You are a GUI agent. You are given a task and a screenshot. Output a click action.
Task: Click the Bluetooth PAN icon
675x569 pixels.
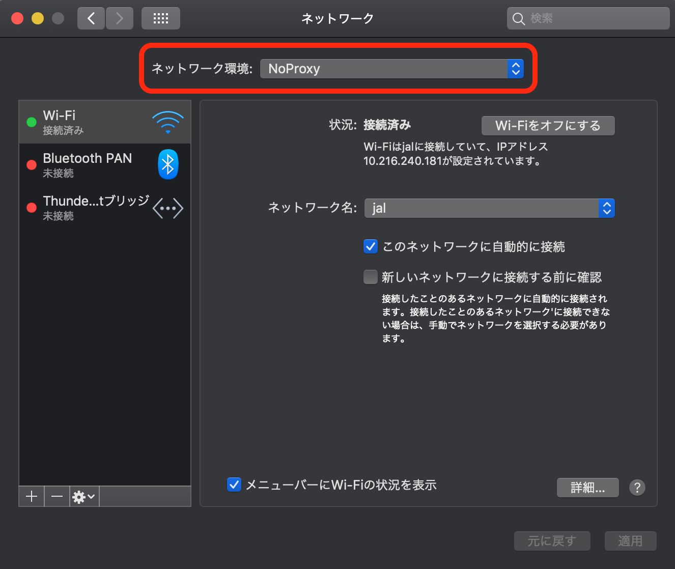pyautogui.click(x=168, y=164)
